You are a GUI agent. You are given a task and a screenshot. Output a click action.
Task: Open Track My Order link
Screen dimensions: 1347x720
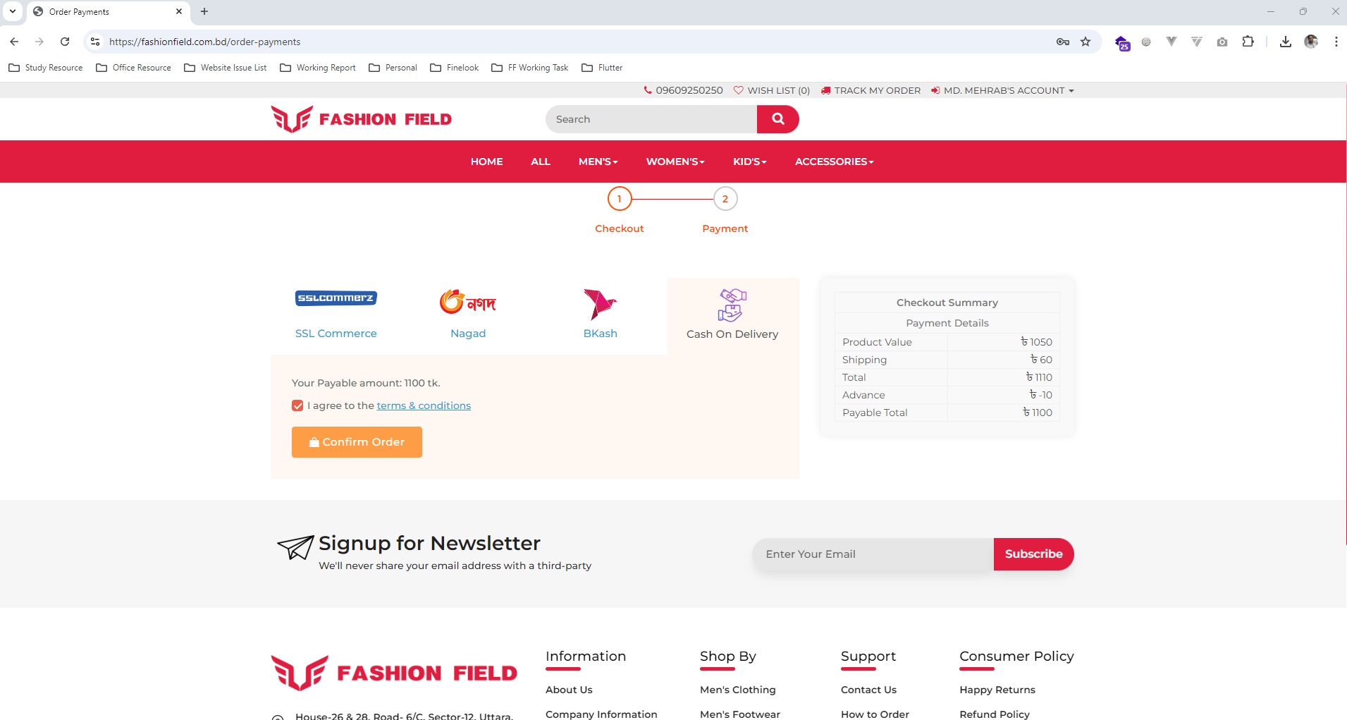871,90
